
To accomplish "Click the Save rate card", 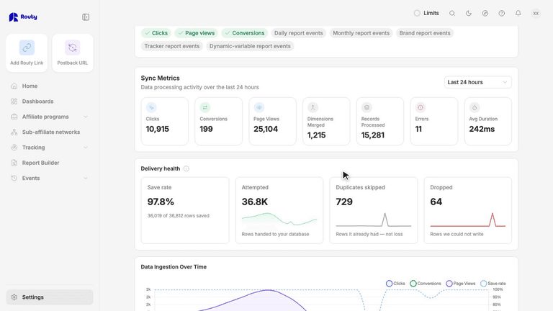I will 185,210.
